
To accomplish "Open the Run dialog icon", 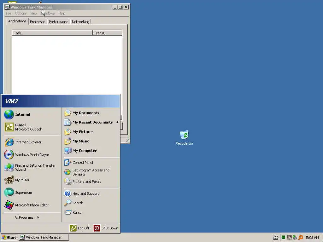I will point(68,212).
